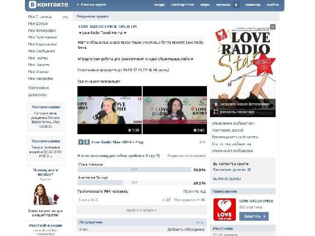Image resolution: width=315 pixels, height=236 pixels.
Task: Open the музыка header menu
Action: click(x=223, y=5)
